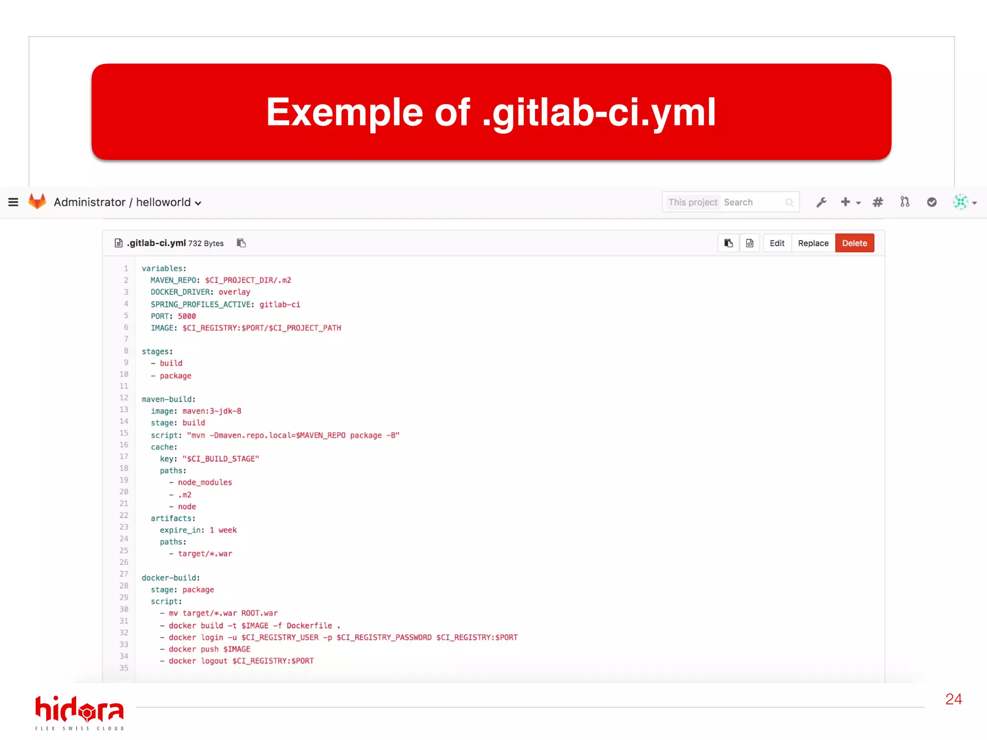987x740 pixels.
Task: Open the Administrator namespace link
Action: [90, 202]
